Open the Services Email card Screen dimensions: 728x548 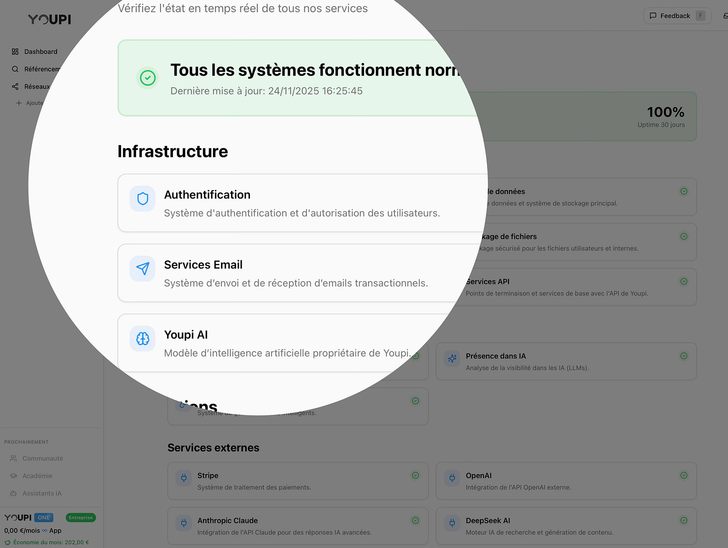coord(297,273)
